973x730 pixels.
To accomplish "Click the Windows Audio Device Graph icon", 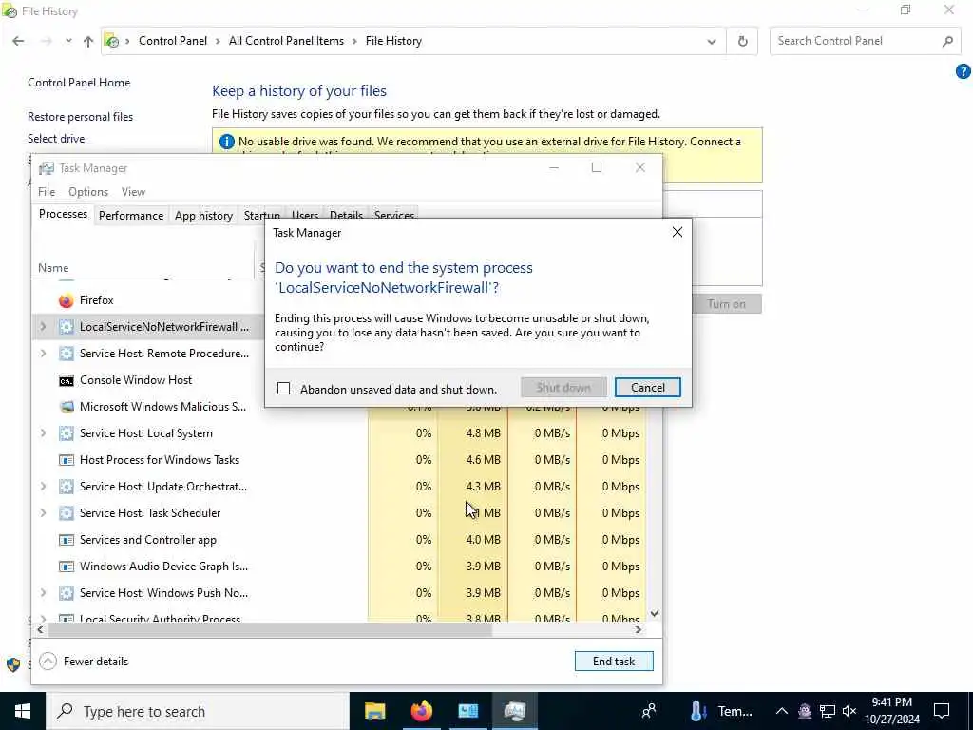I will [66, 567].
